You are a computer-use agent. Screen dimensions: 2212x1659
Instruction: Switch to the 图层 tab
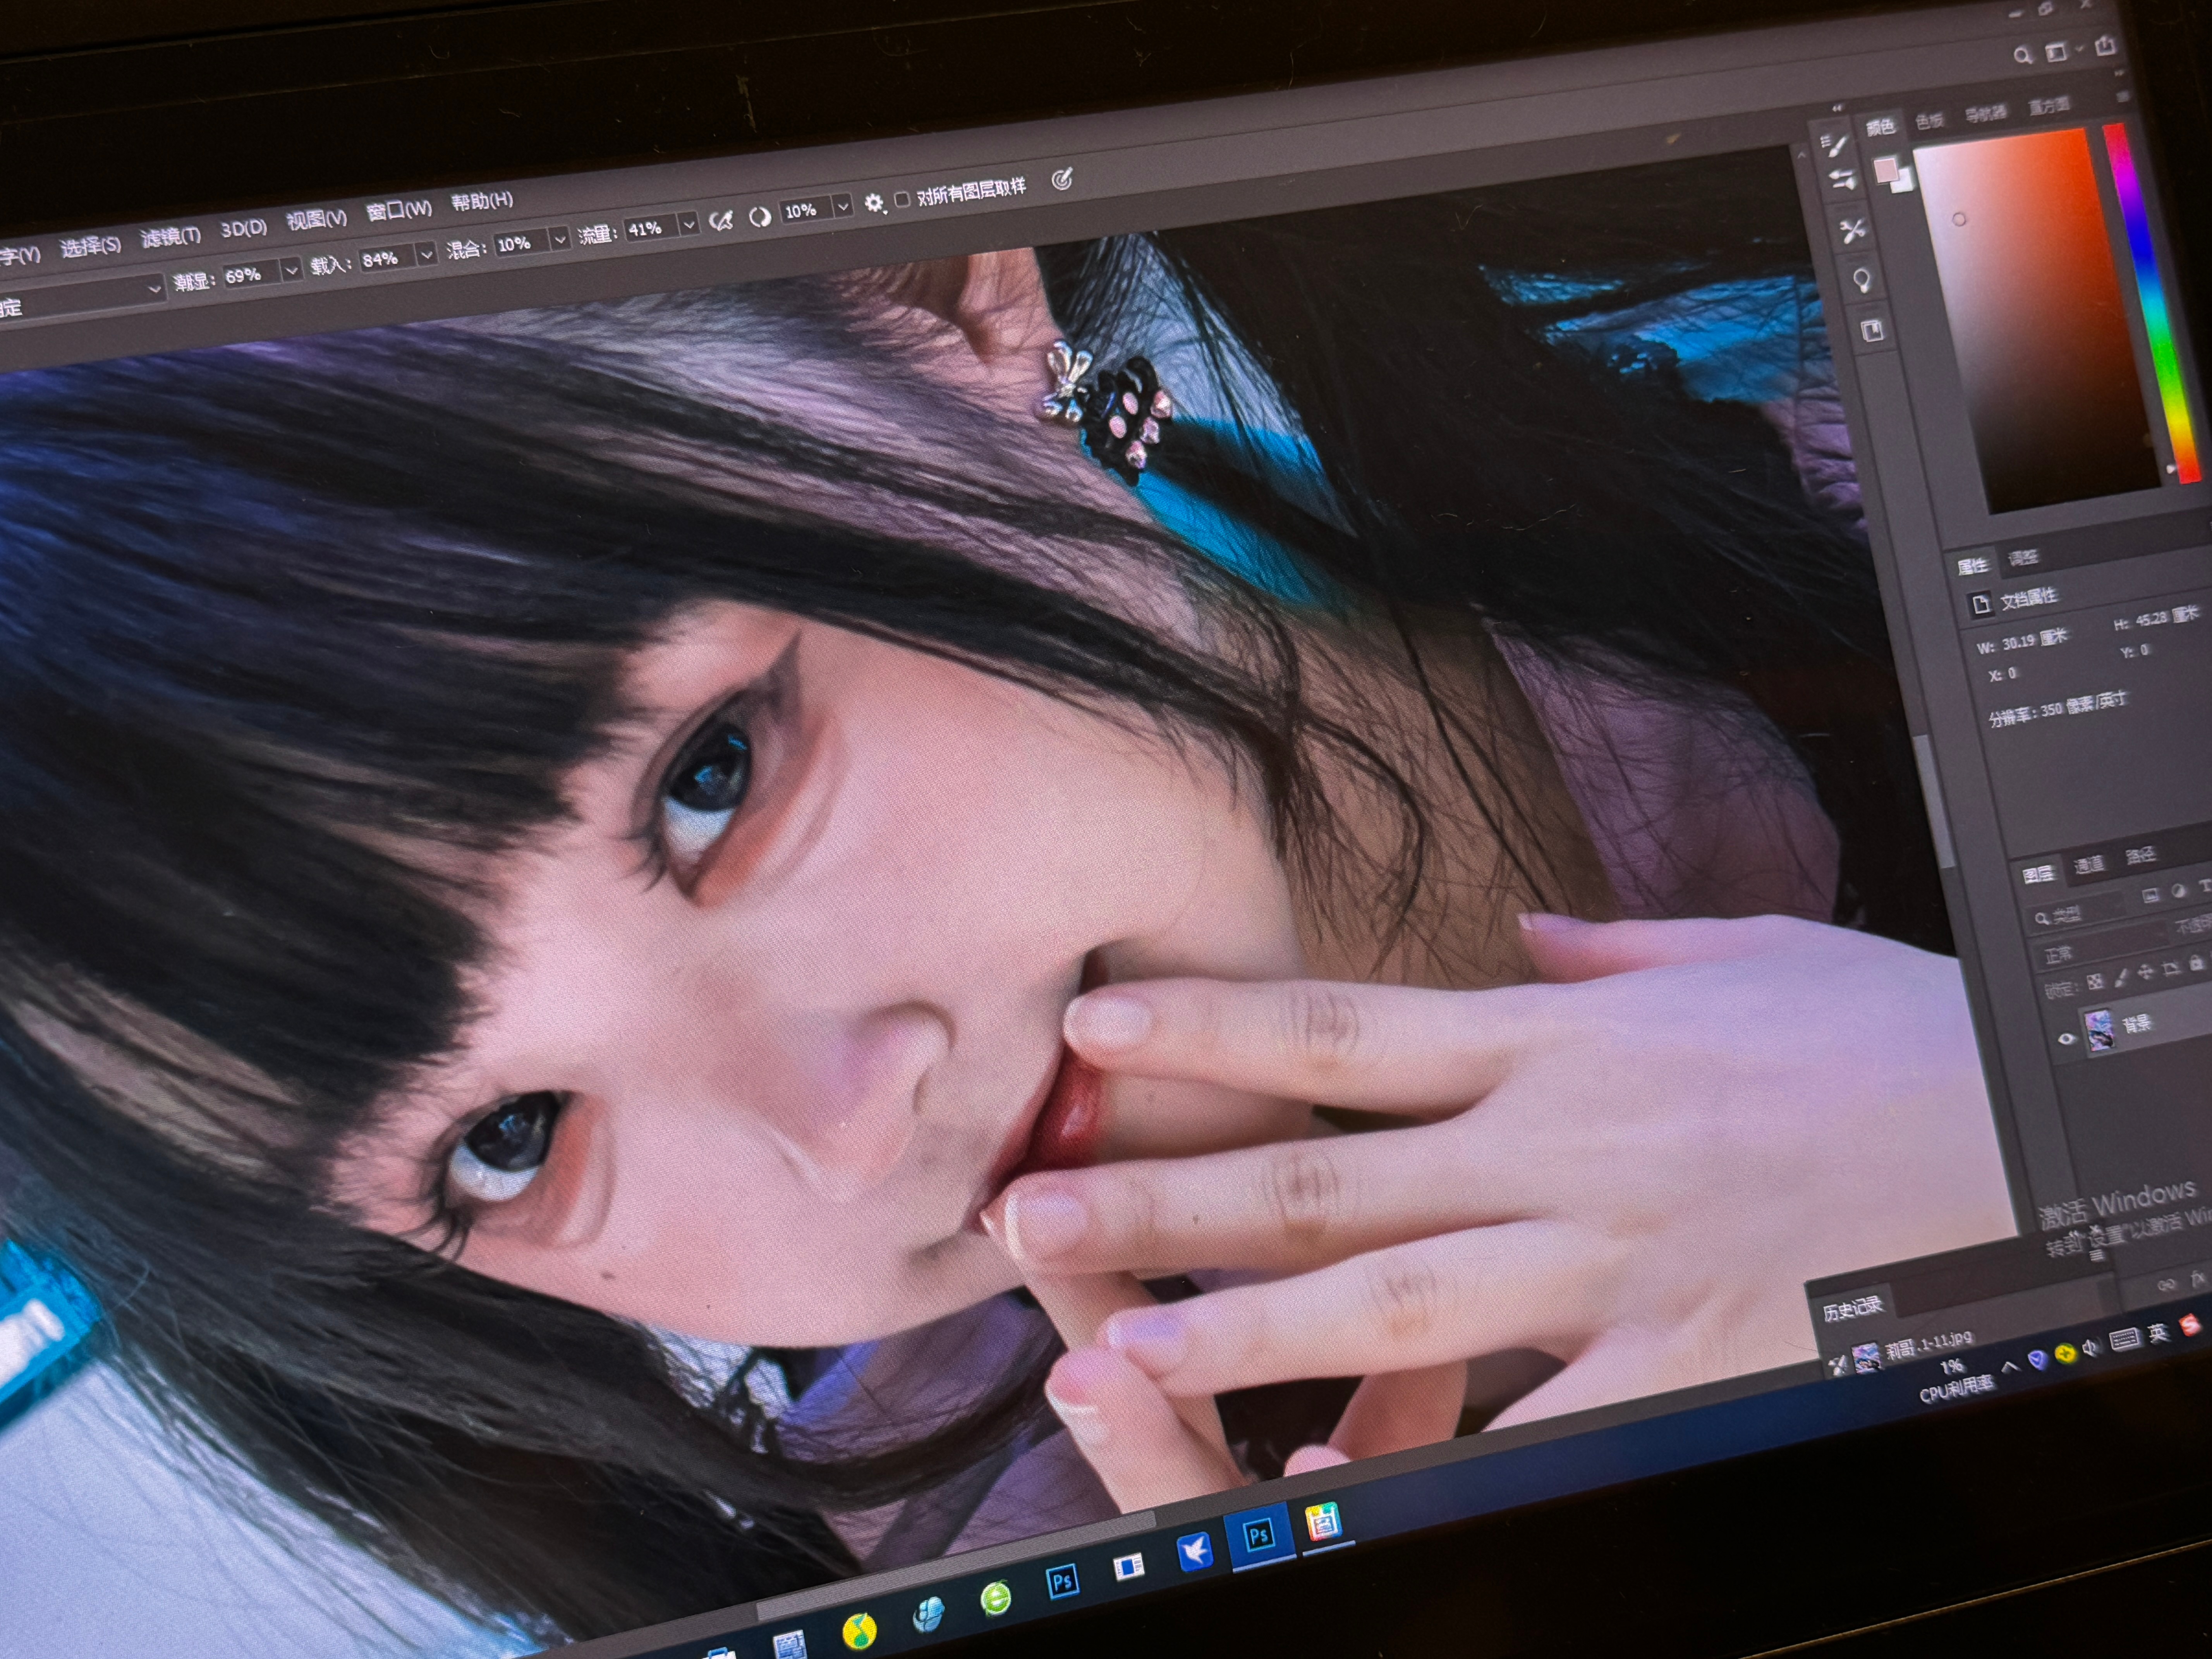(2038, 874)
